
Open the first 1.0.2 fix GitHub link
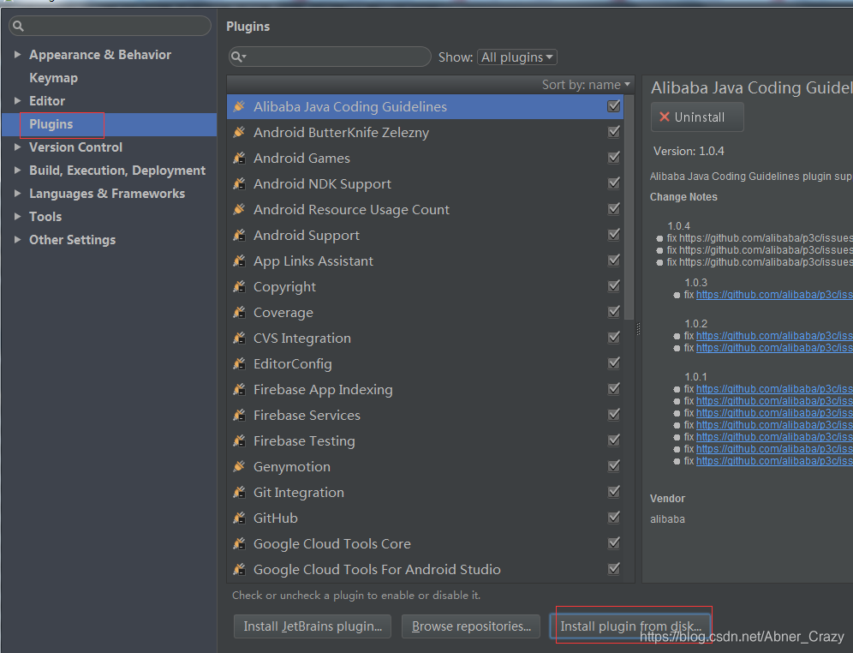click(x=774, y=336)
